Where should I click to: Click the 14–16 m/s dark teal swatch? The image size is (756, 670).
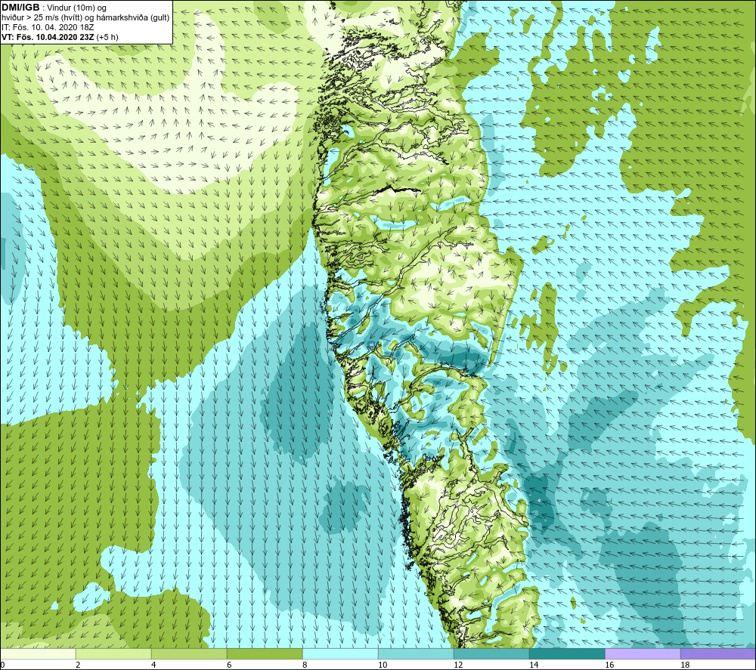point(567,653)
